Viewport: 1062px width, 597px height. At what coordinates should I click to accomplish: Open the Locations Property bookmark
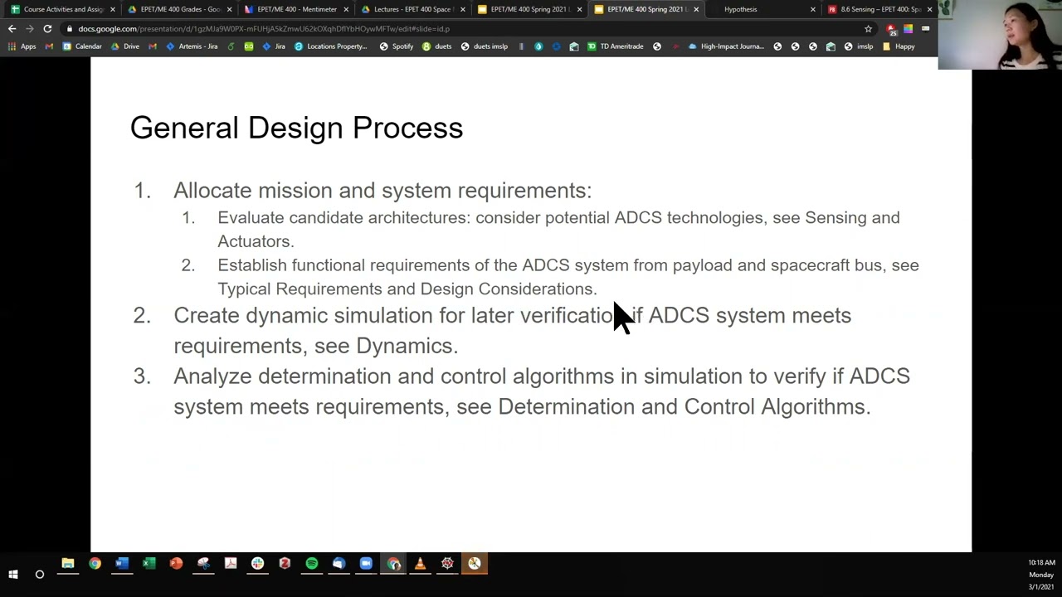(330, 46)
